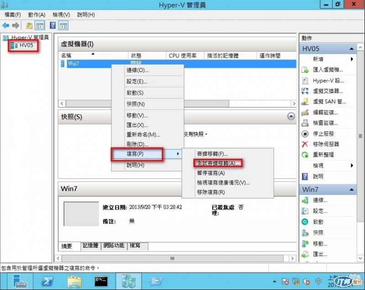The width and height of the screenshot is (365, 290).
Task: Click Win7 設定 action icon
Action: tap(305, 211)
